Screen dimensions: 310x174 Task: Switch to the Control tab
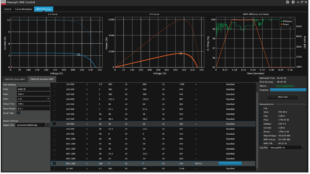point(7,9)
